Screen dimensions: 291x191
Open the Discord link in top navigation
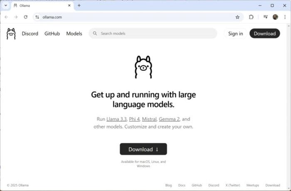[30, 34]
